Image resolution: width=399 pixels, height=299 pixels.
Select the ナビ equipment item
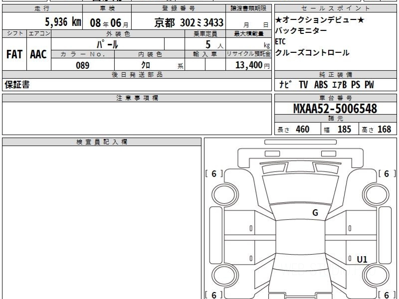pyautogui.click(x=285, y=85)
